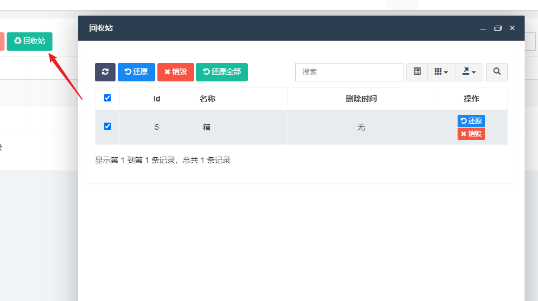The height and width of the screenshot is (301, 538).
Task: Click the 操作 column header
Action: (471, 99)
